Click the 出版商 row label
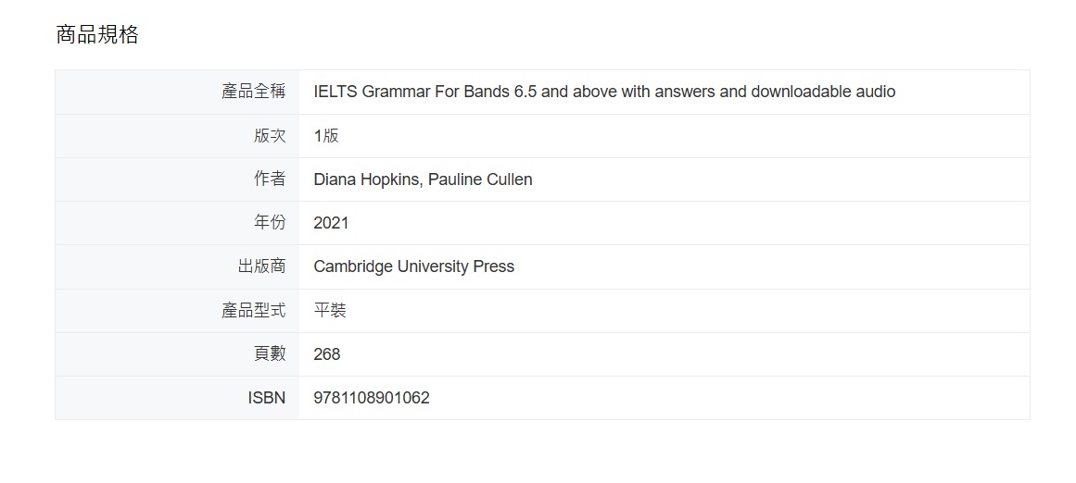Screen dimensions: 1076x483 click(261, 266)
